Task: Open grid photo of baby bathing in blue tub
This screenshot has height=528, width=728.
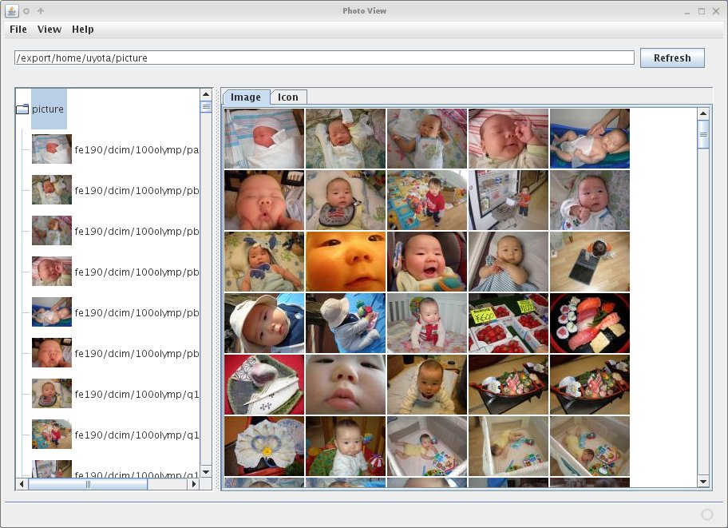Action: click(x=590, y=138)
